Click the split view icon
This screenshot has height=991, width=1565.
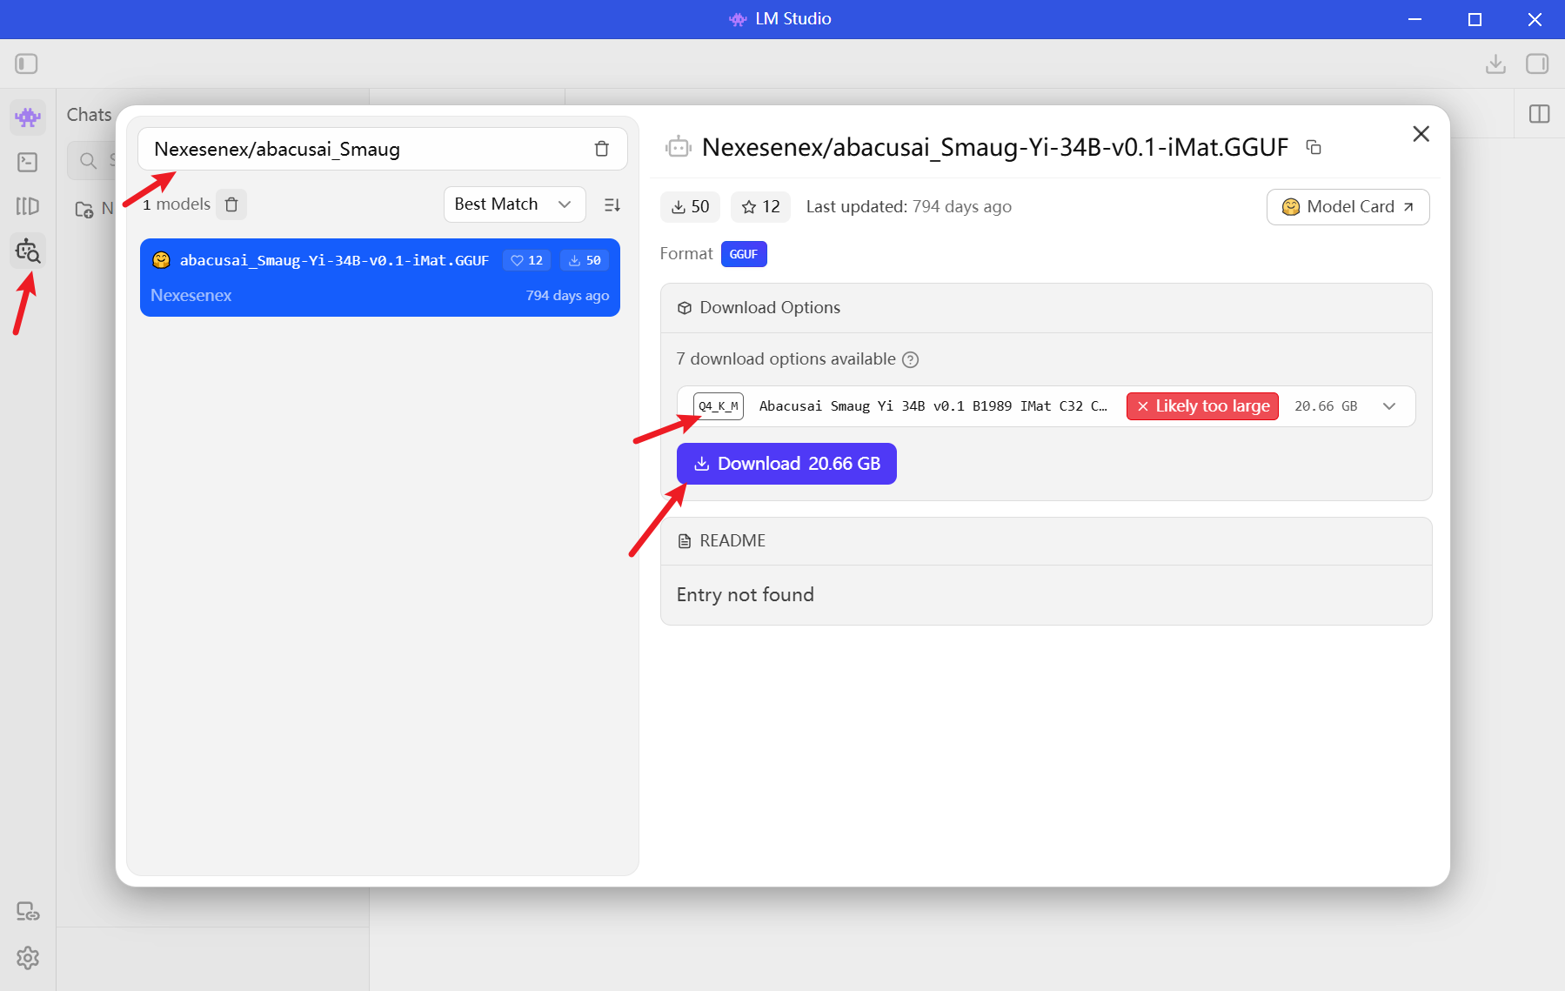(x=1539, y=114)
